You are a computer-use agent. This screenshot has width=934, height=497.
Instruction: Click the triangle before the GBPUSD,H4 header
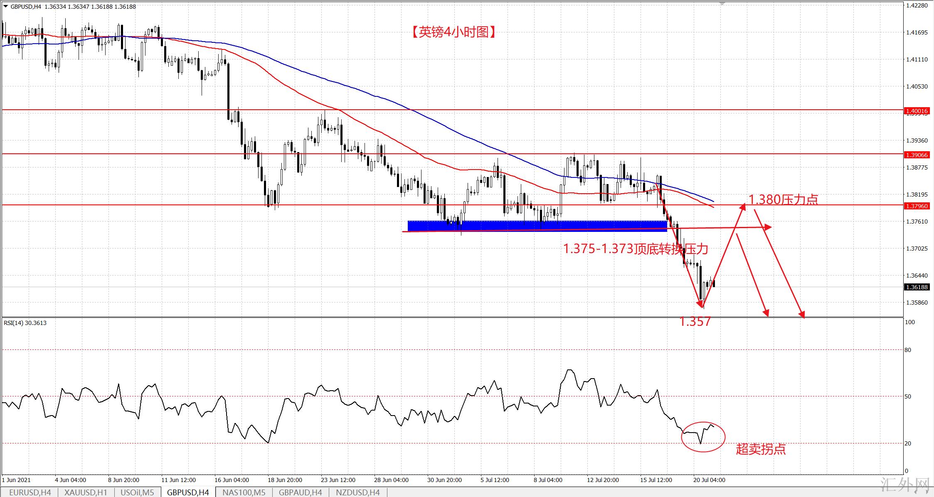click(5, 7)
